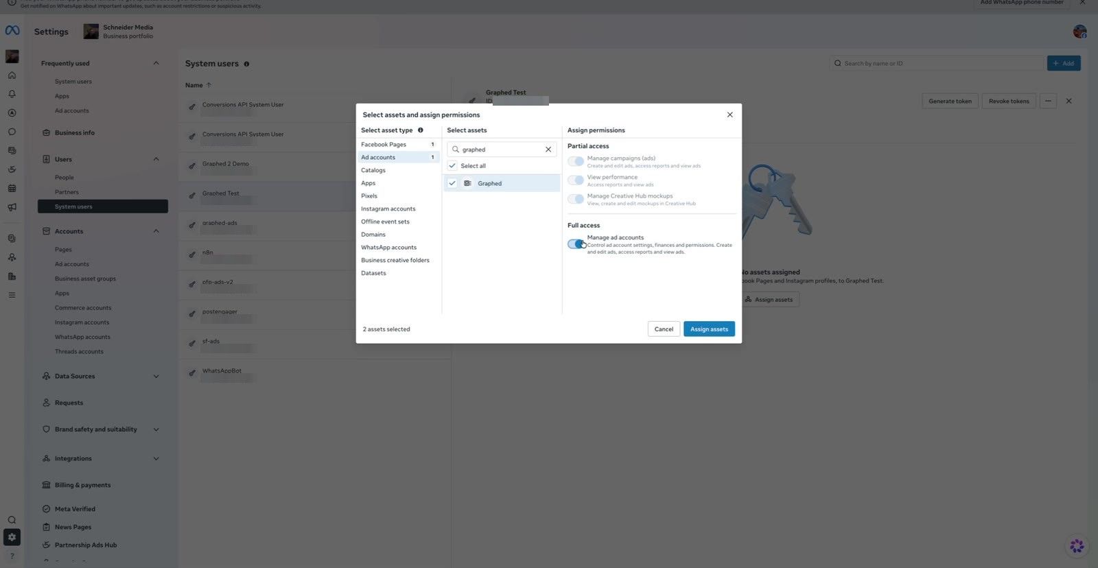Collapse the Users section chevron
Image resolution: width=1098 pixels, height=568 pixels.
click(x=156, y=159)
